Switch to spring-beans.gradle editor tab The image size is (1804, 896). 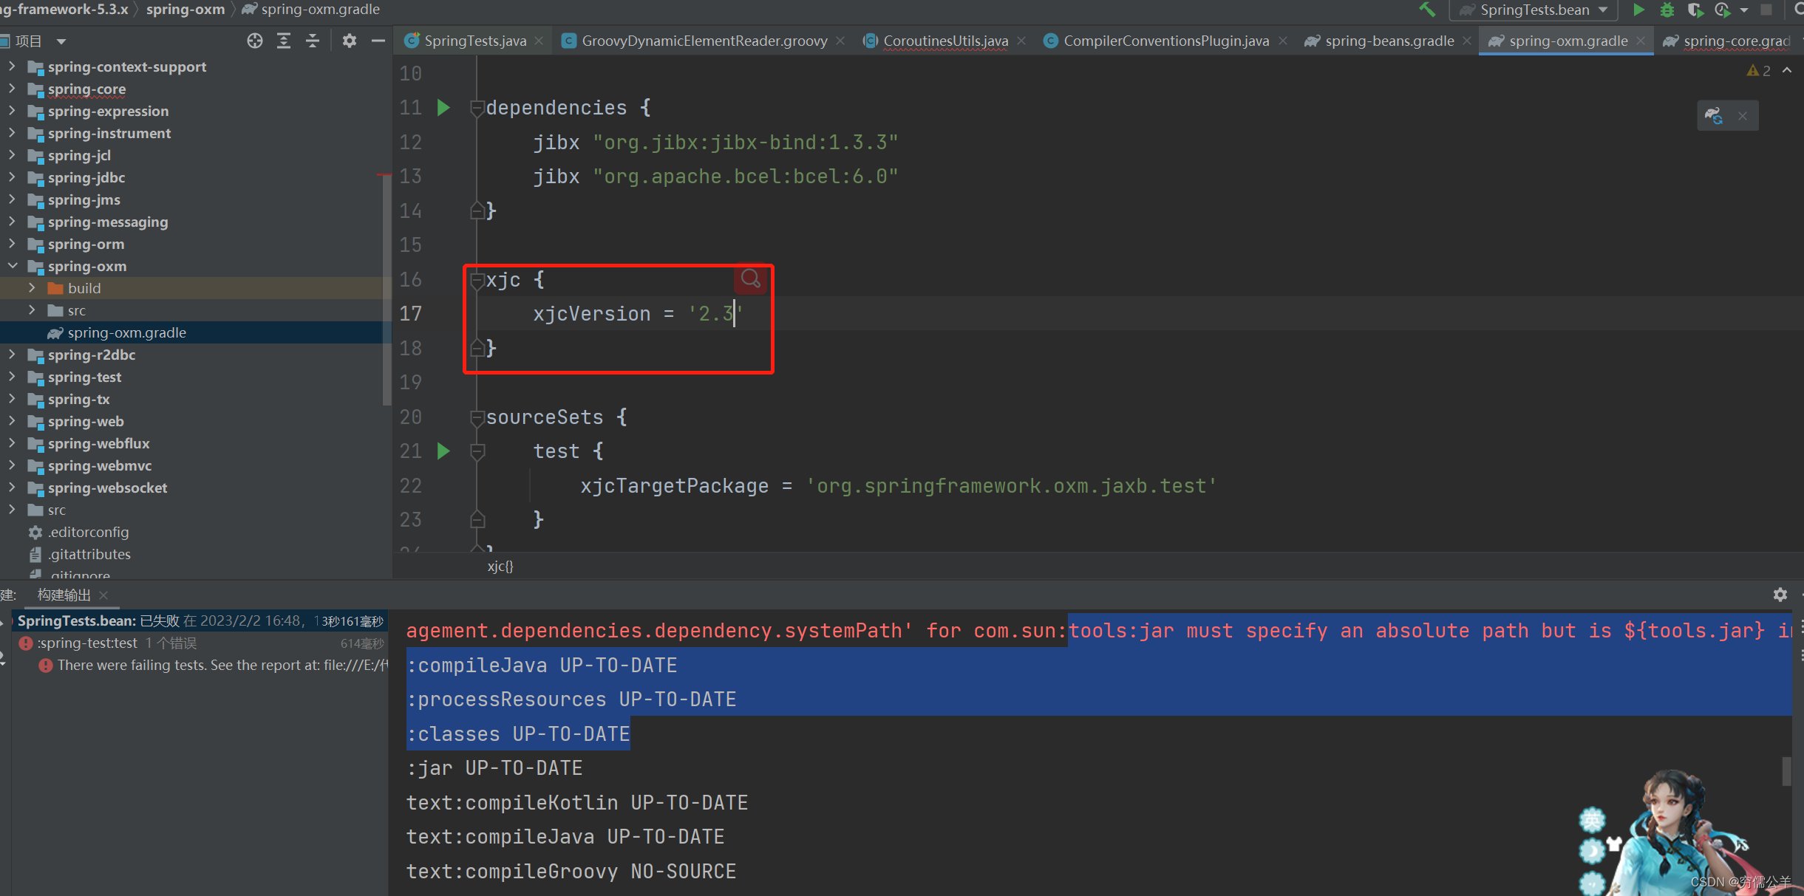[x=1389, y=41]
